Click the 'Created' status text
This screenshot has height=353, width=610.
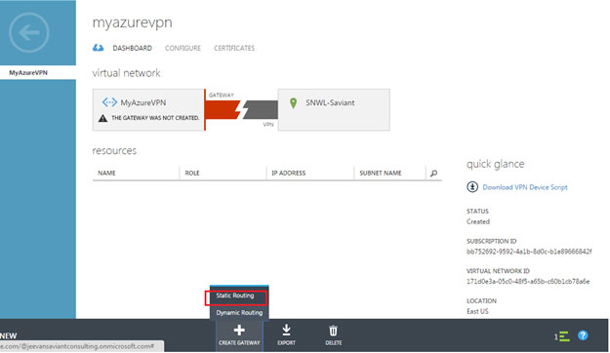tap(478, 221)
